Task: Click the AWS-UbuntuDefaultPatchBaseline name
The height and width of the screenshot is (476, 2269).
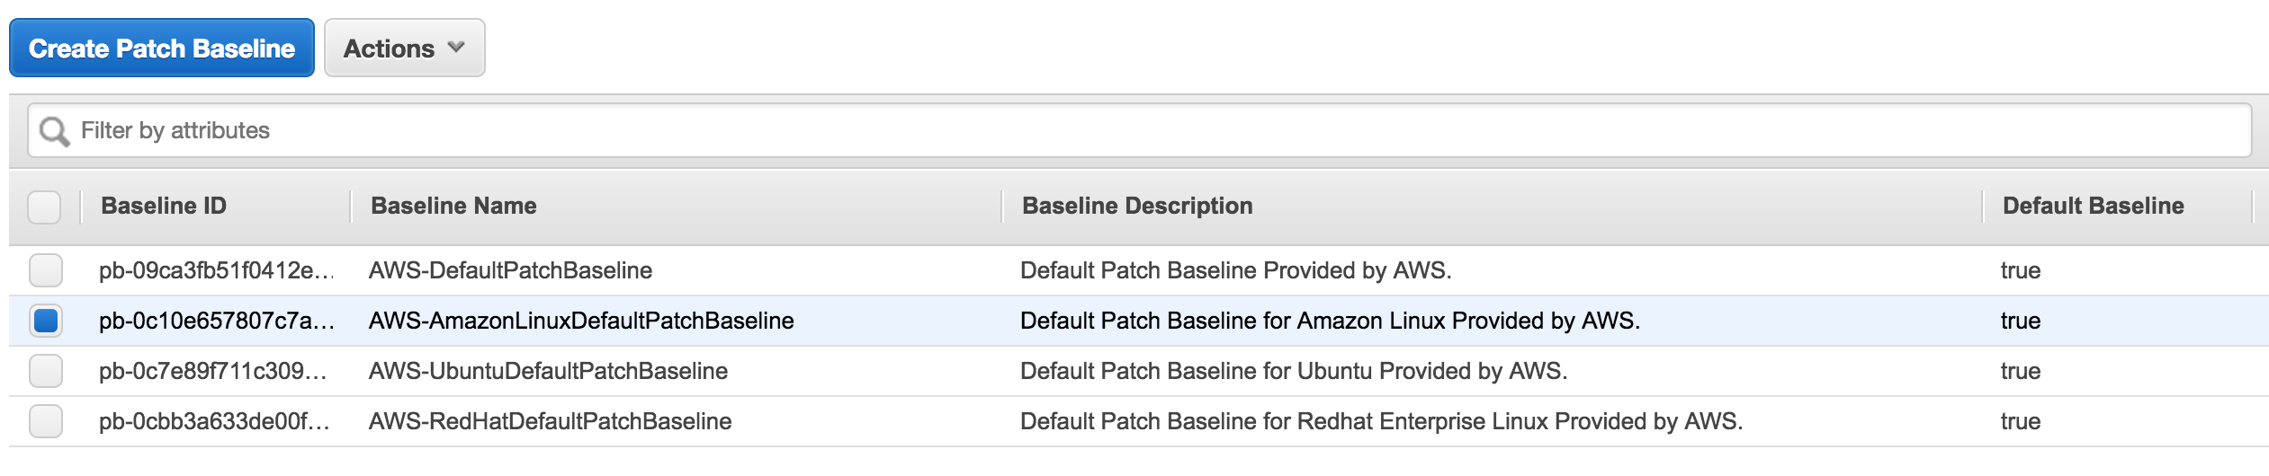Action: (x=548, y=372)
